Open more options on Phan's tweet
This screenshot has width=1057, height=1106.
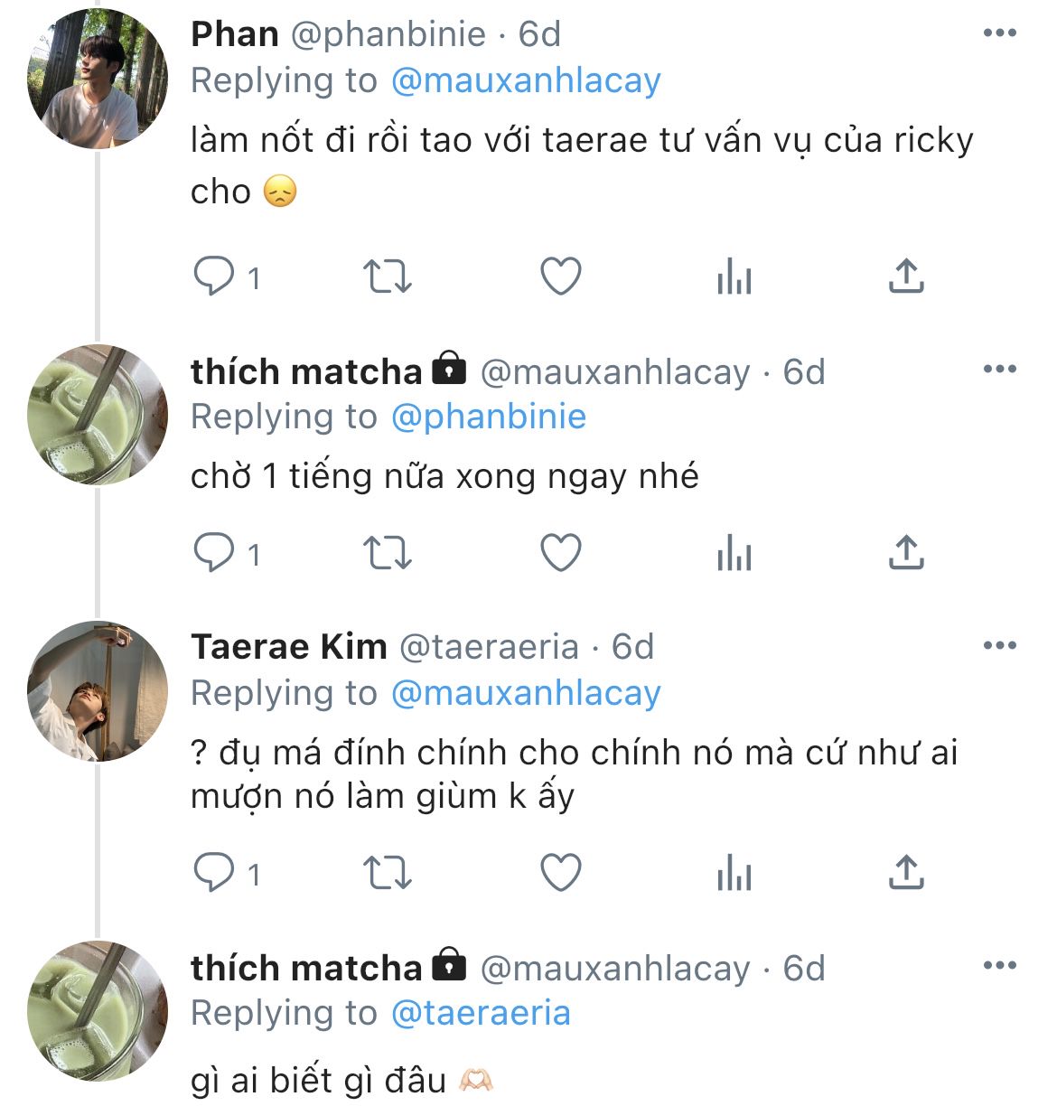tap(999, 33)
